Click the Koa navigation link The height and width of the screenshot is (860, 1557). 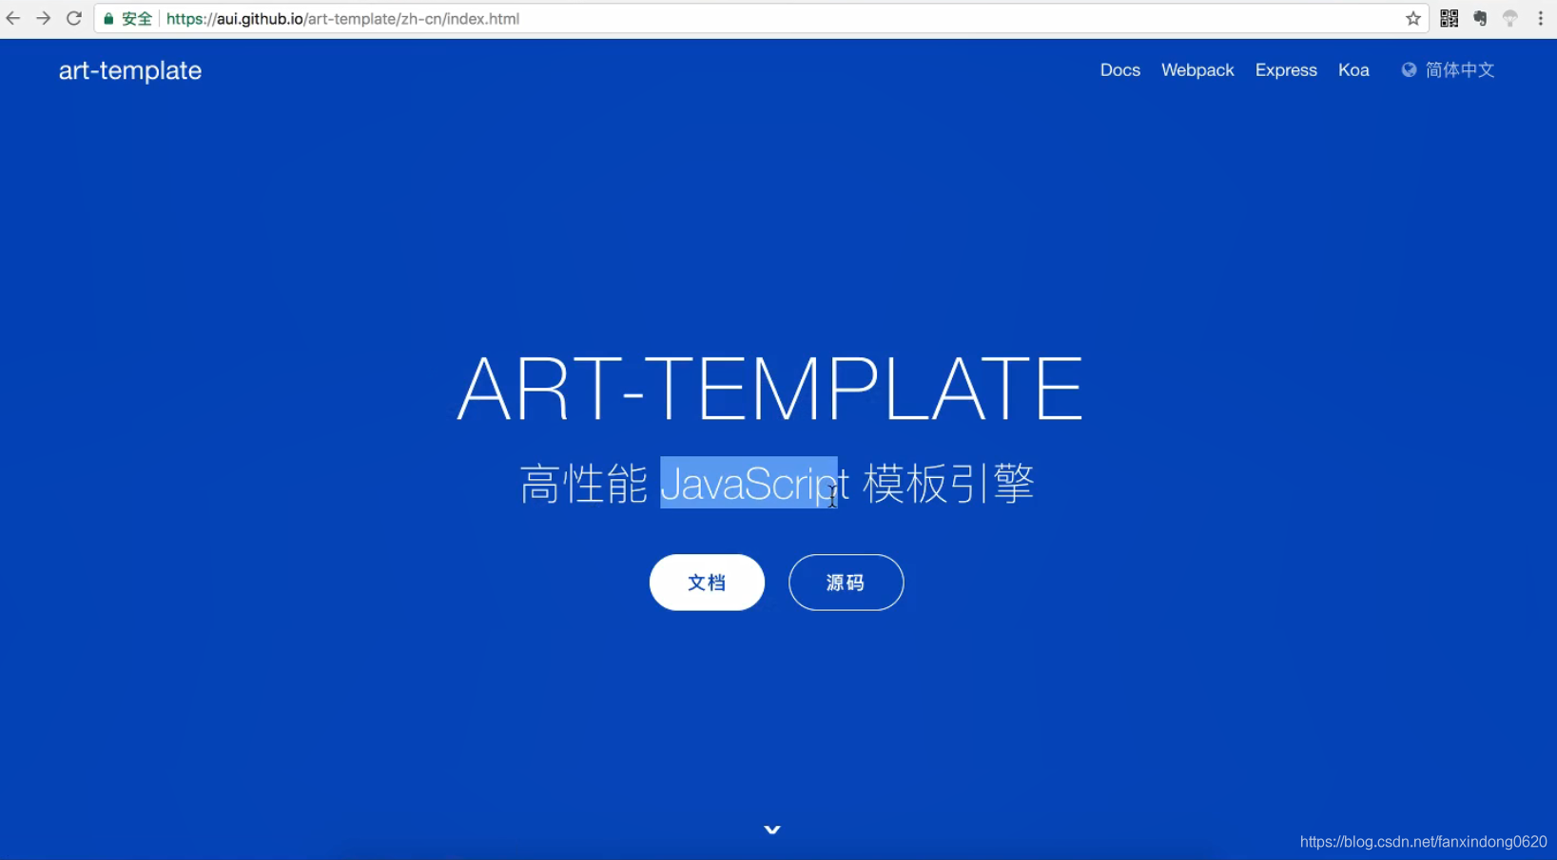pyautogui.click(x=1353, y=69)
